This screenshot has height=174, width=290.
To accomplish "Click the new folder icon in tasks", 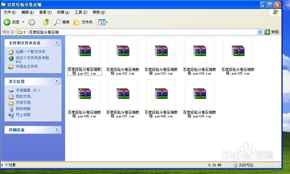I will click(11, 52).
